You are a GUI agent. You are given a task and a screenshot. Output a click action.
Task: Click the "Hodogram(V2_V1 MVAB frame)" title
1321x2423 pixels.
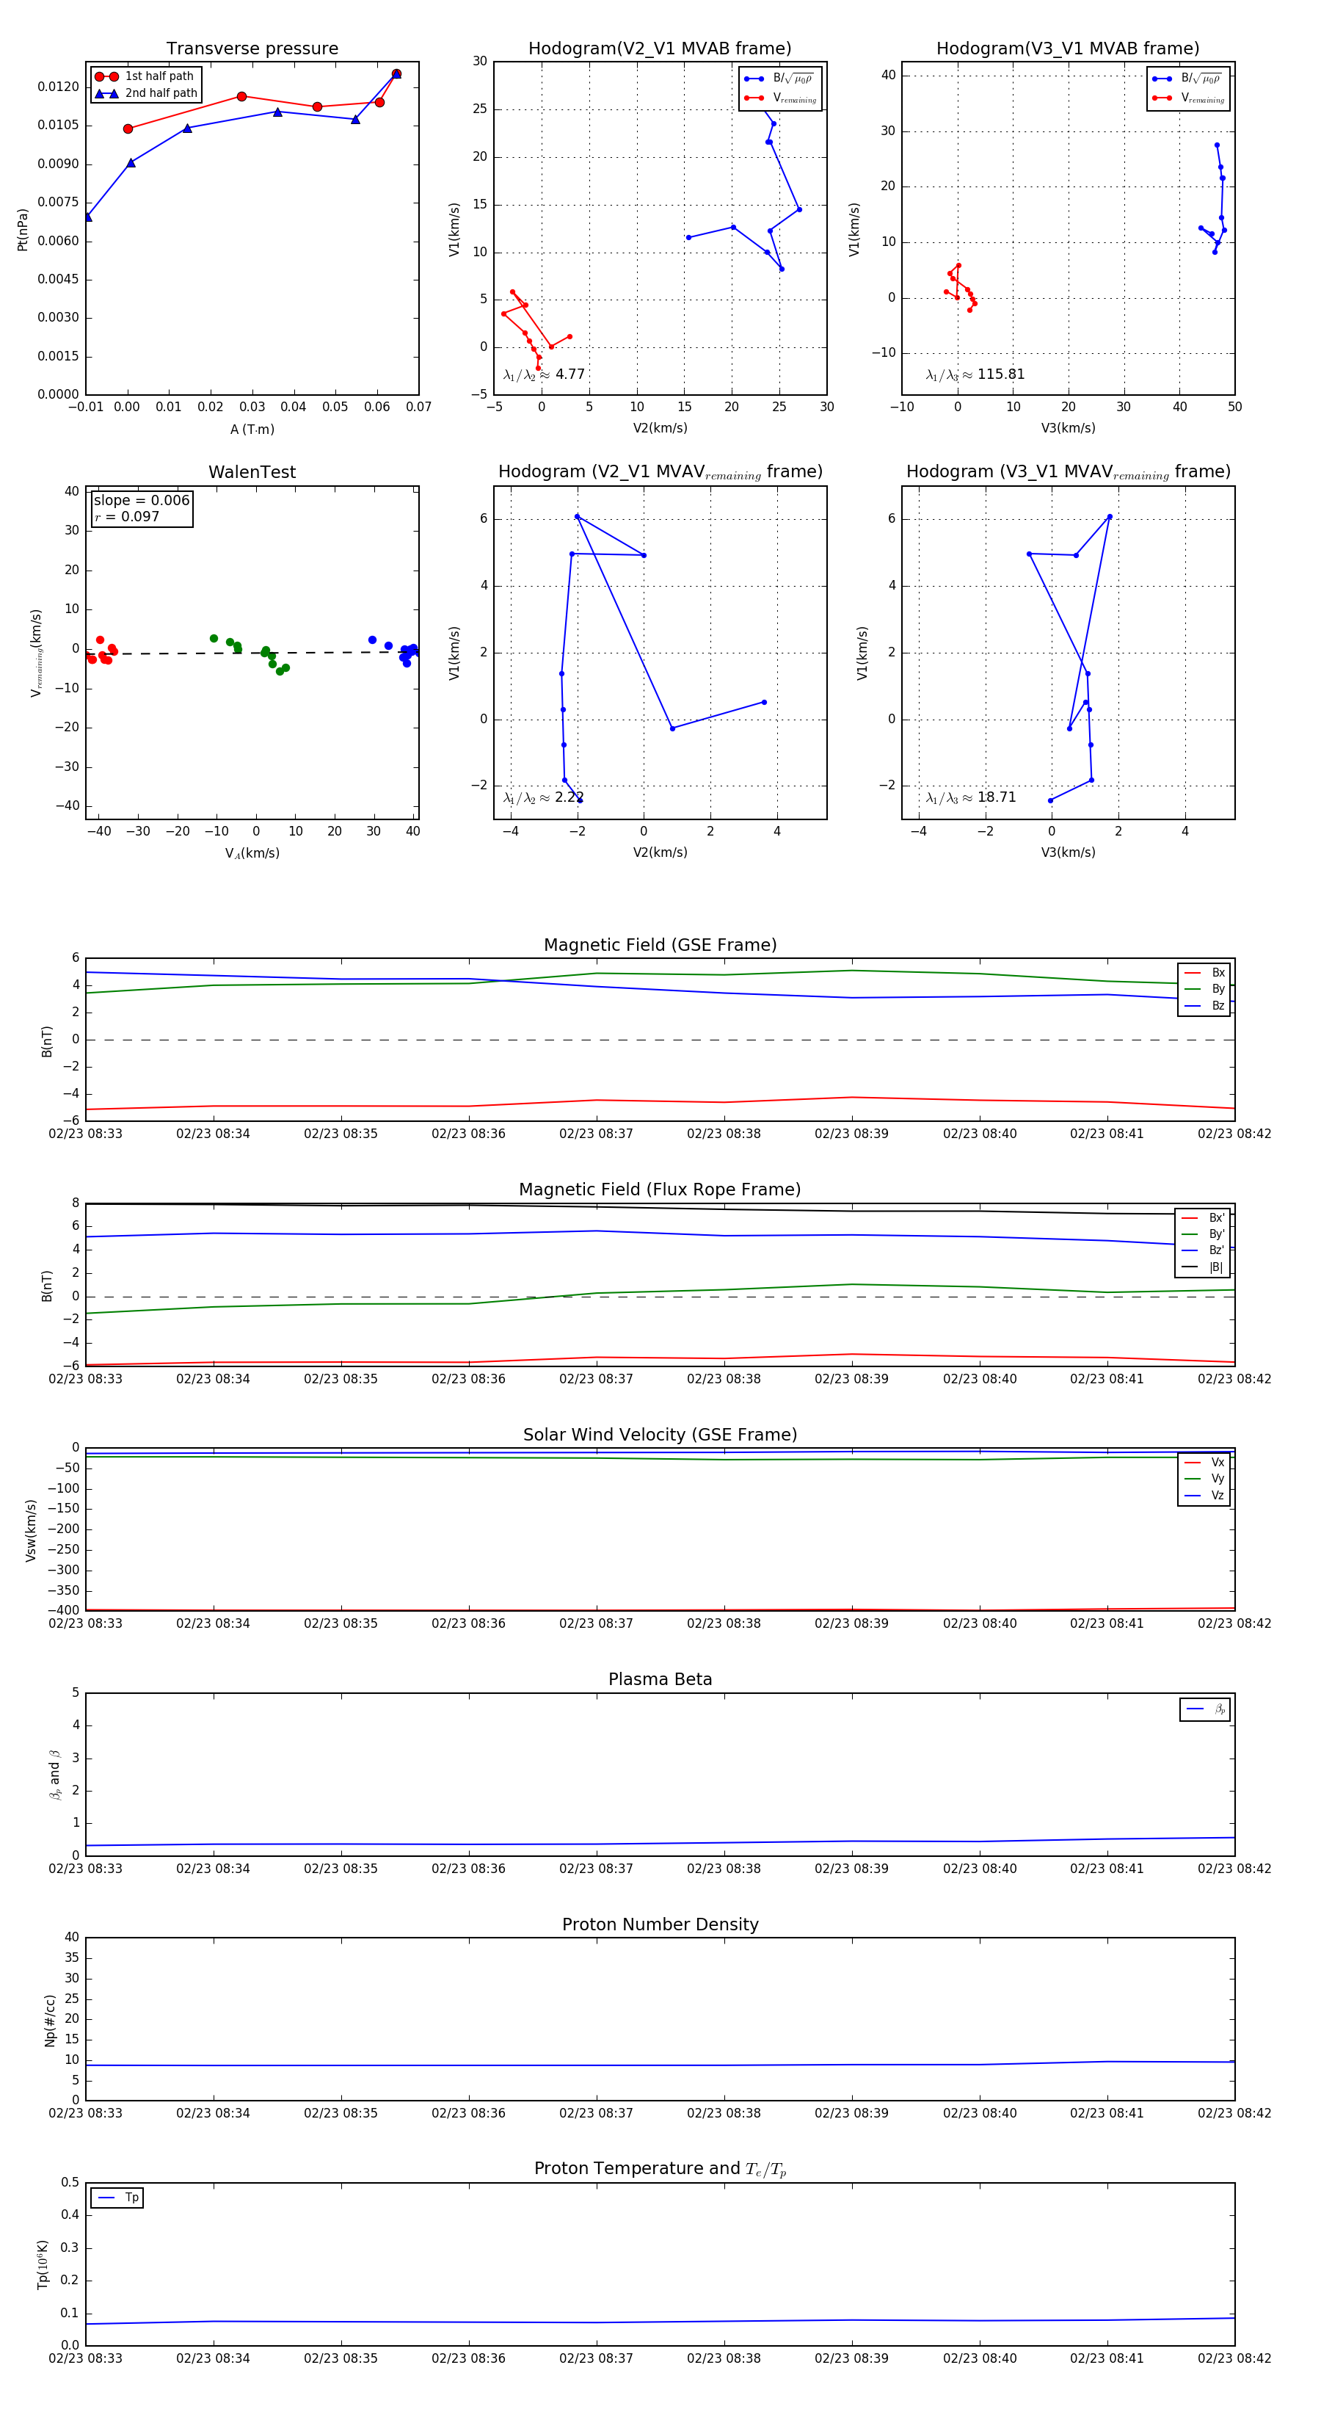659,49
